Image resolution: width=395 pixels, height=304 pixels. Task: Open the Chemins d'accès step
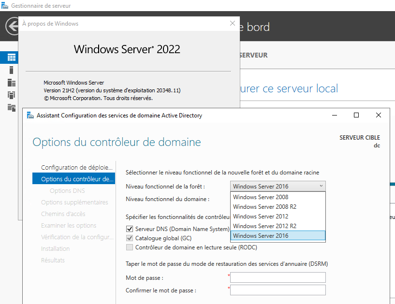click(x=63, y=214)
